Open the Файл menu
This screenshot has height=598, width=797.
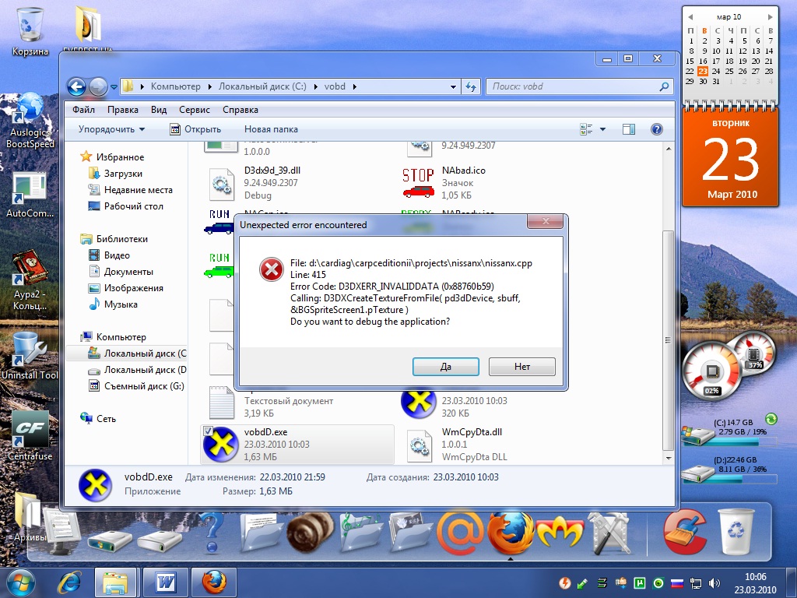(x=83, y=110)
